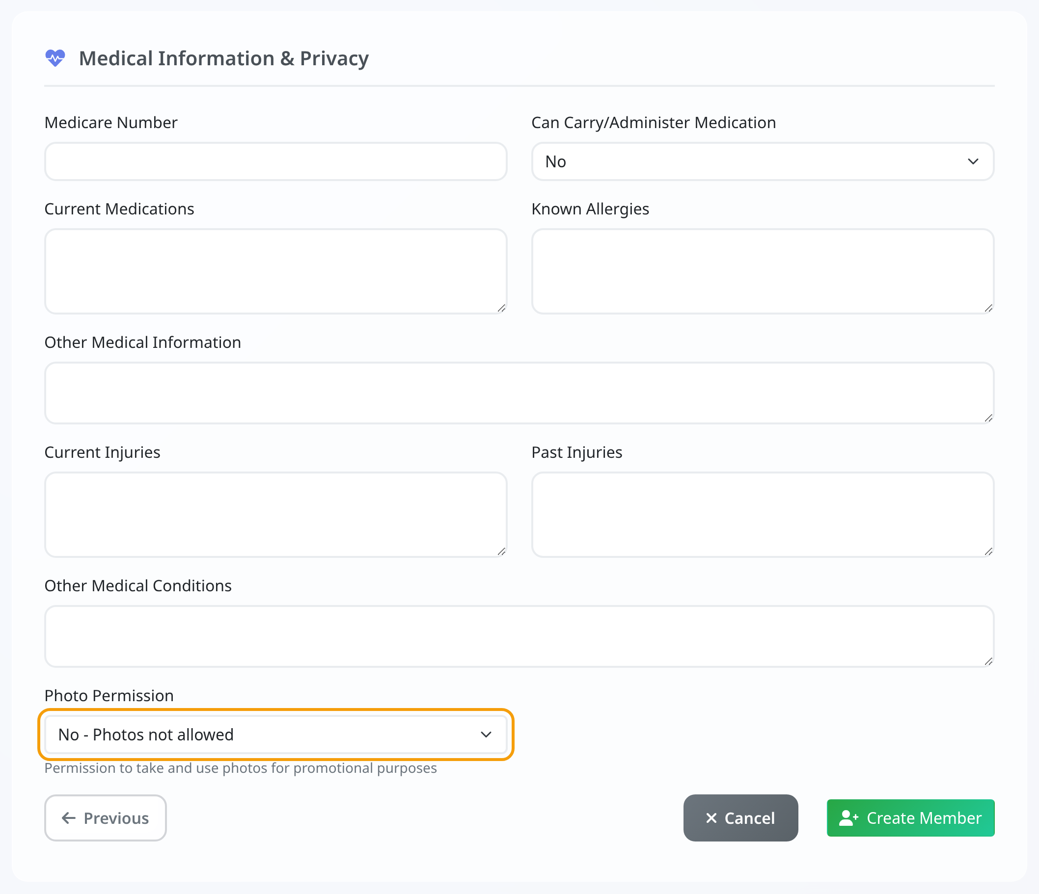The height and width of the screenshot is (894, 1039).
Task: Click the Create Member button
Action: pos(911,818)
